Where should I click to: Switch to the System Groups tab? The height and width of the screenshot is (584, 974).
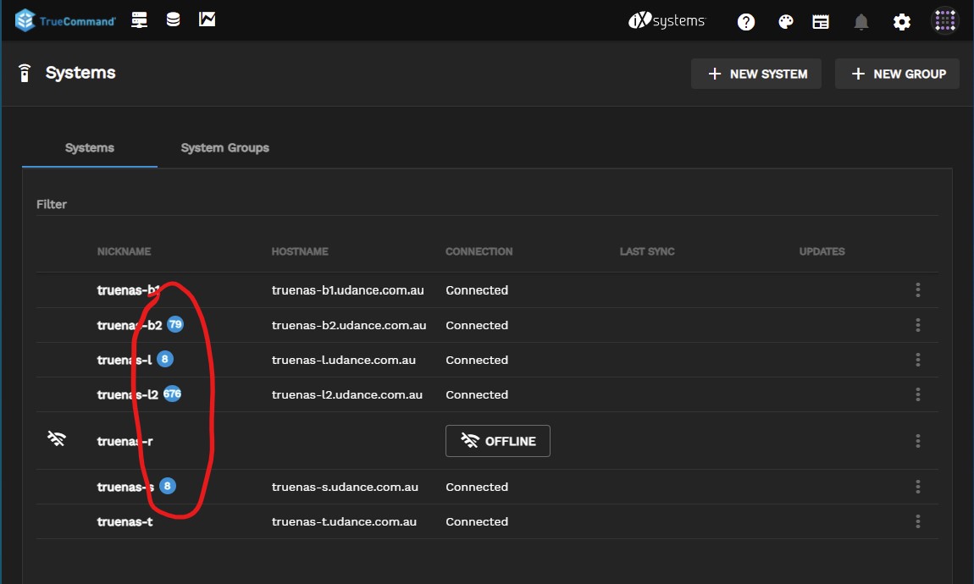coord(224,147)
